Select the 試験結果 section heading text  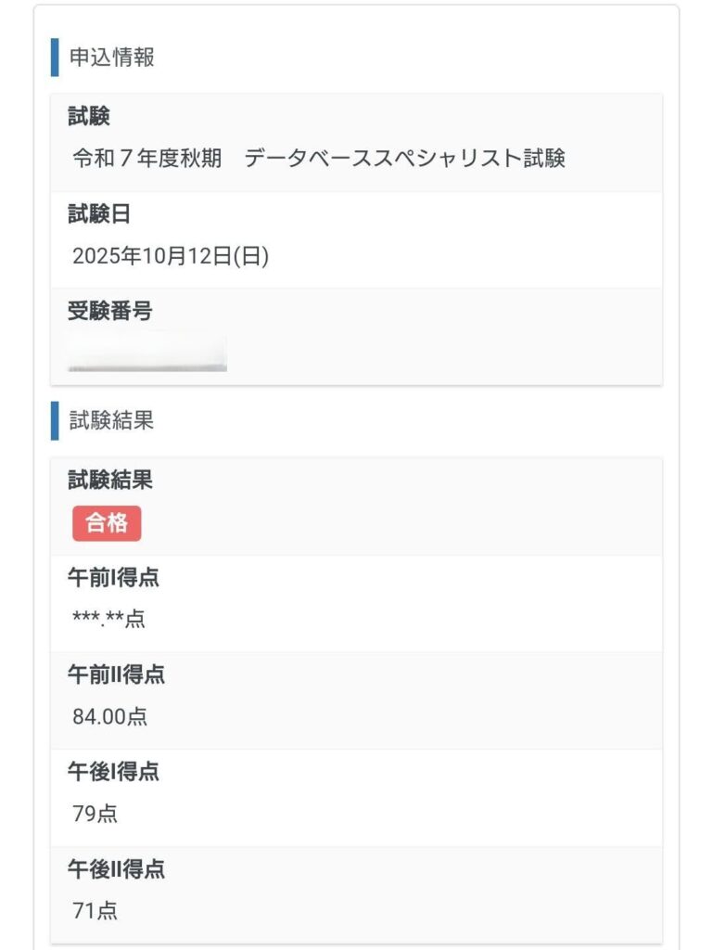pyautogui.click(x=112, y=420)
